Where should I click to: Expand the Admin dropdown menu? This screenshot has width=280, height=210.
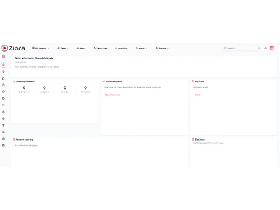[141, 48]
